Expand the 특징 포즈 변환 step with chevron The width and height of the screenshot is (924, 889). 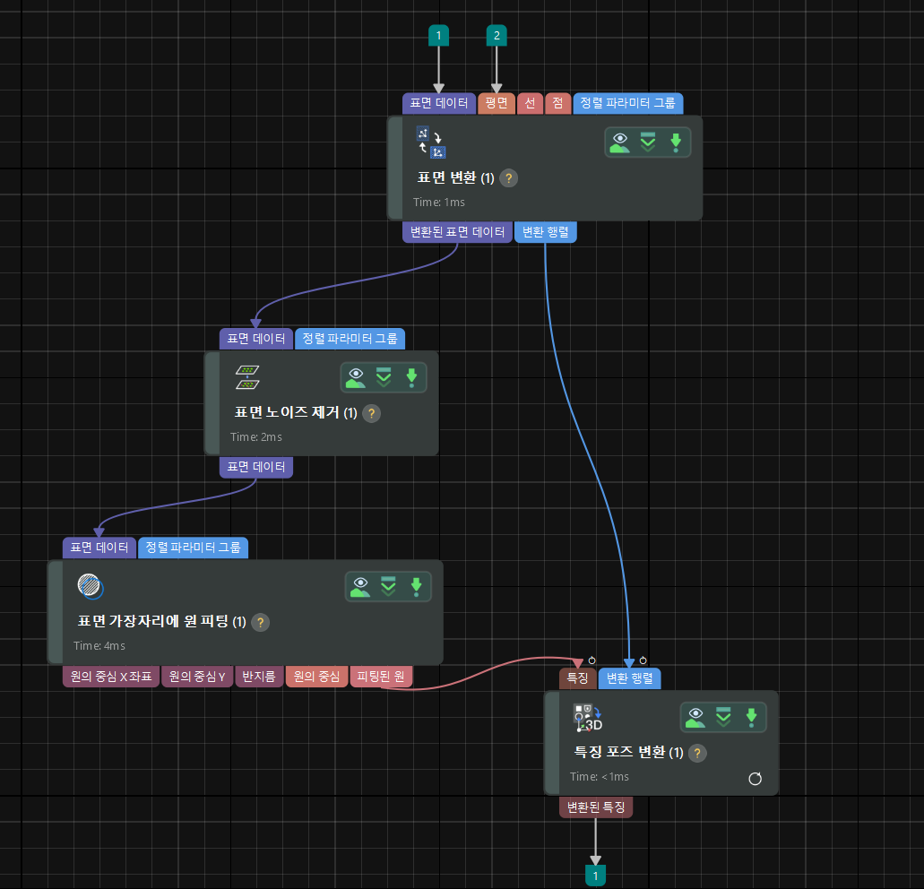point(723,717)
